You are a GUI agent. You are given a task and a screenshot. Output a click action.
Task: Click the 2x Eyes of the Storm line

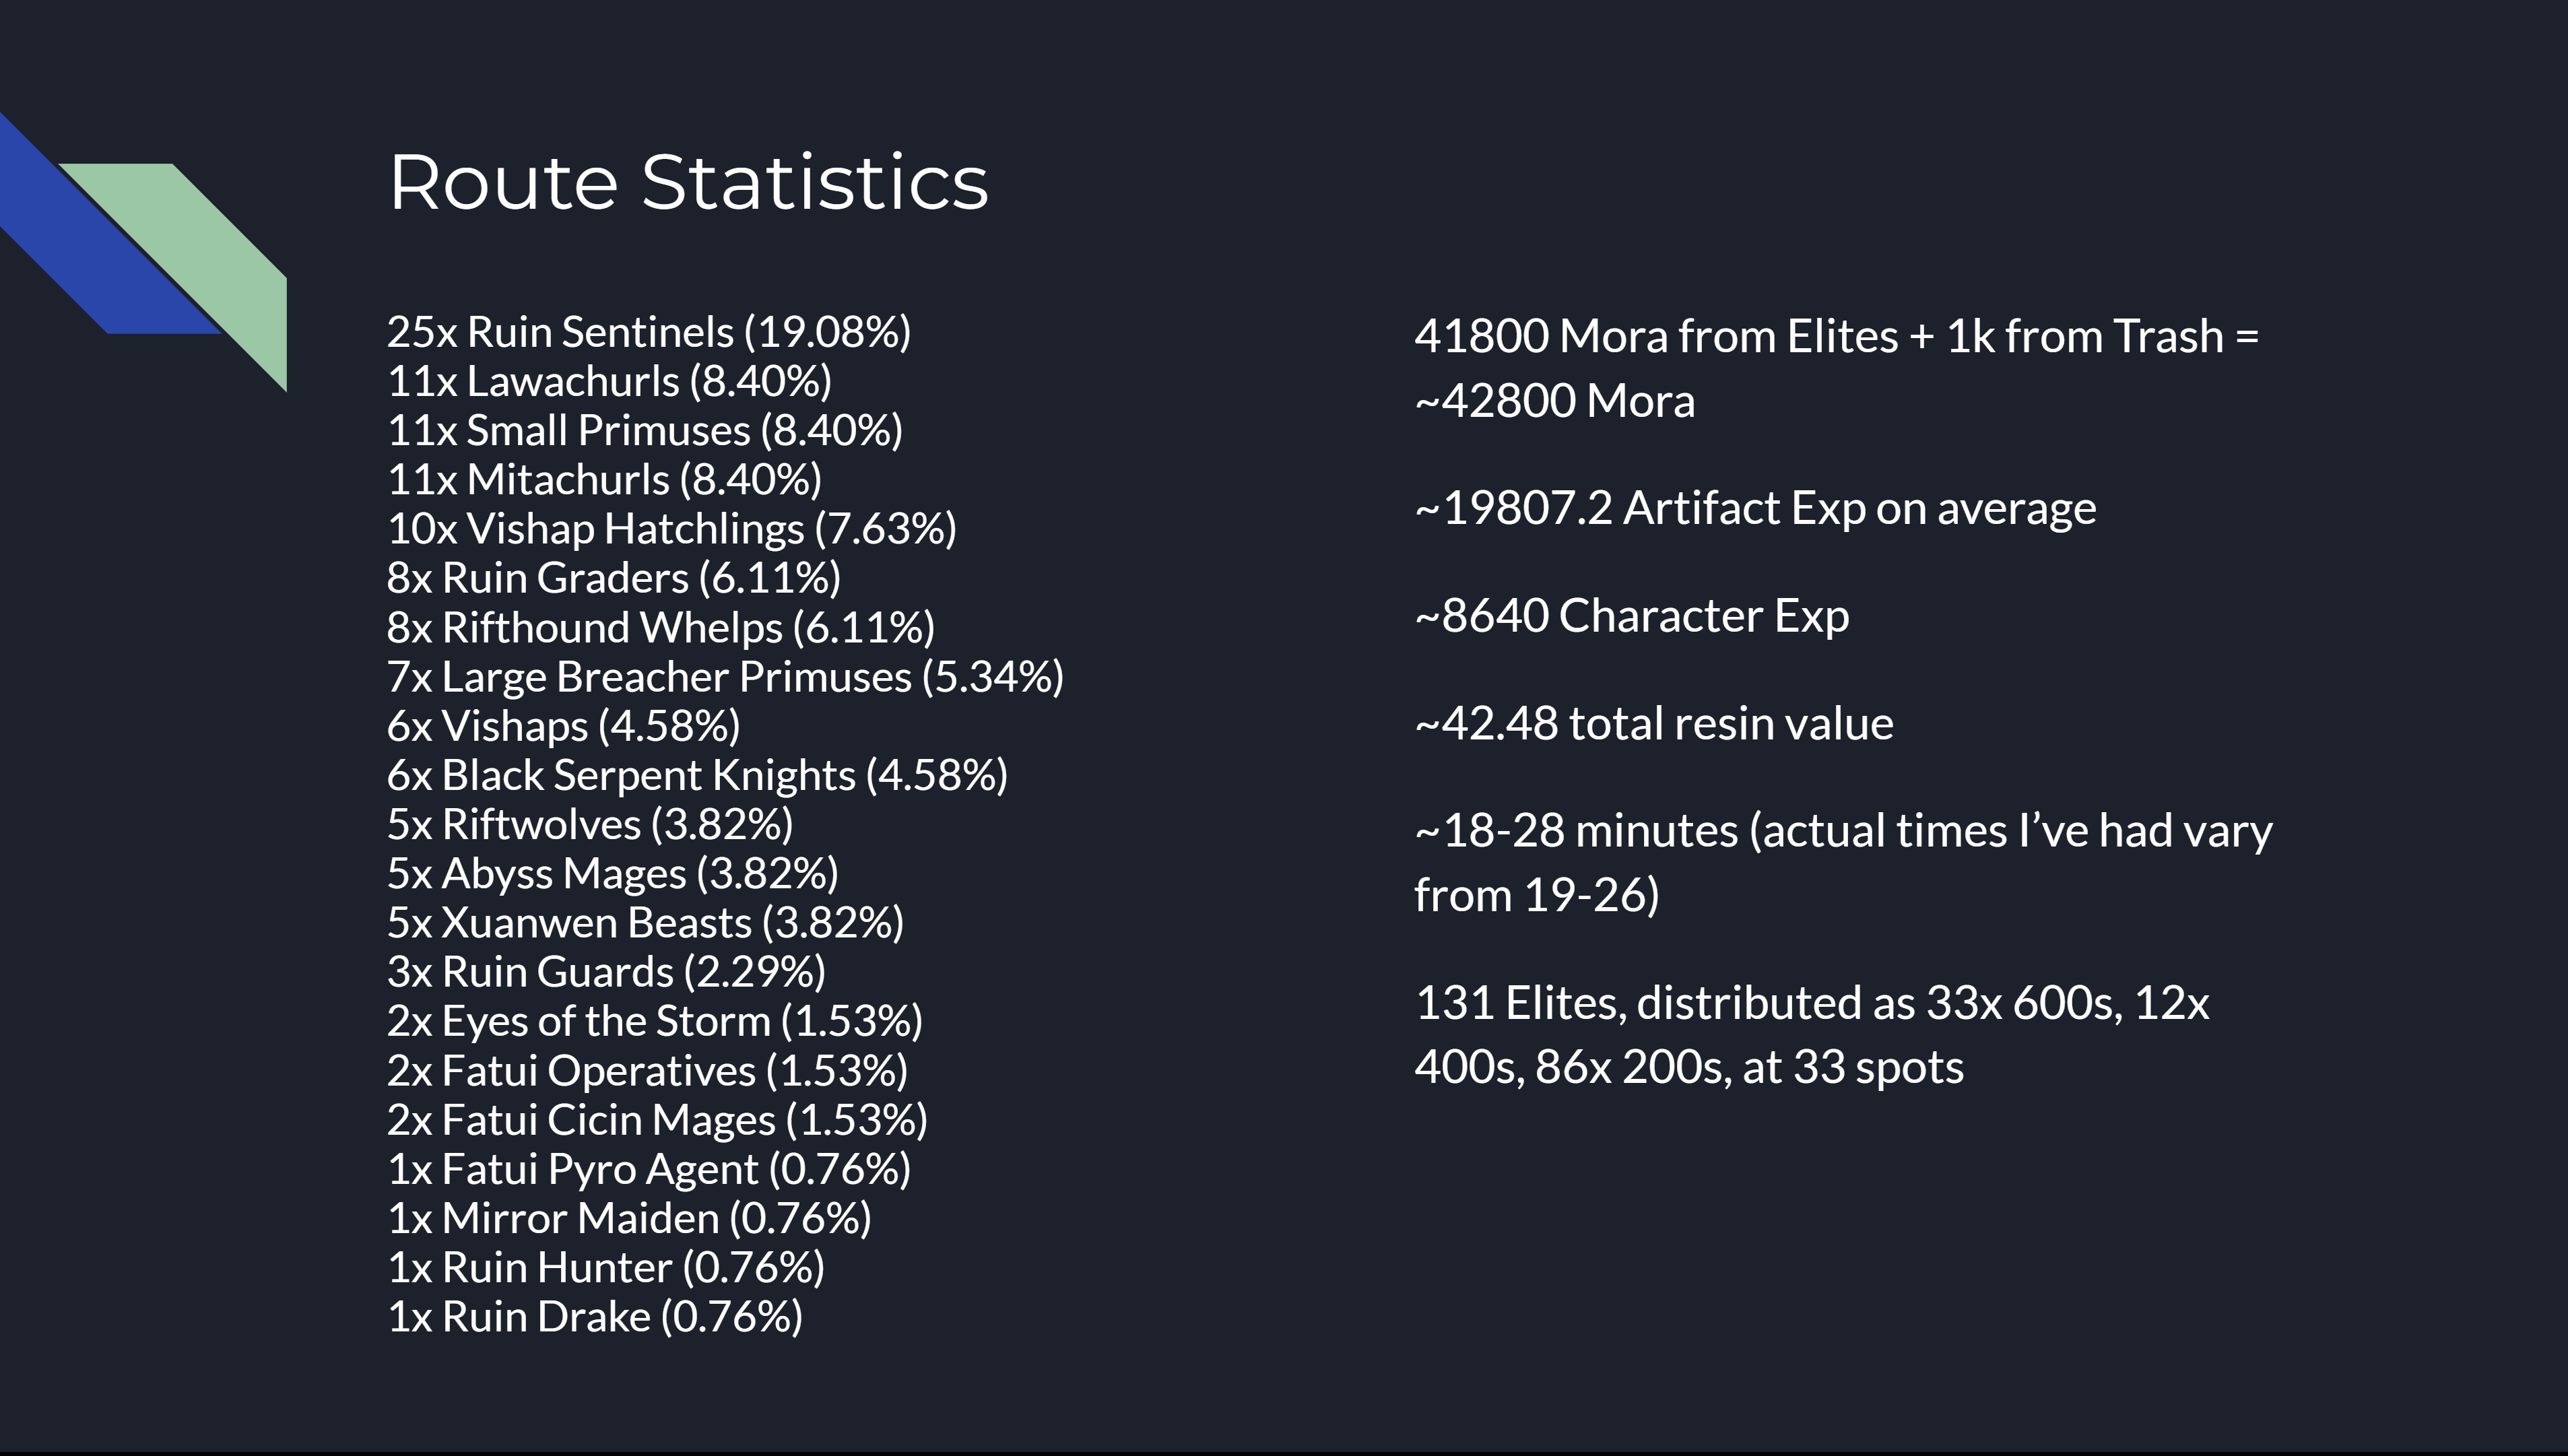(x=654, y=1021)
